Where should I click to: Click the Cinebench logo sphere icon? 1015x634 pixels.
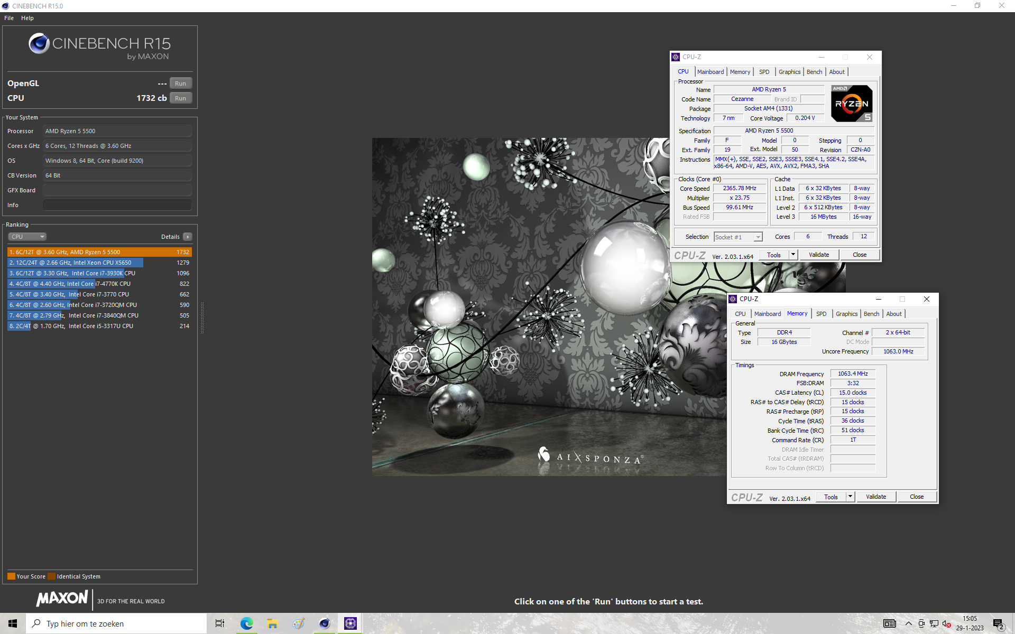[x=39, y=43]
